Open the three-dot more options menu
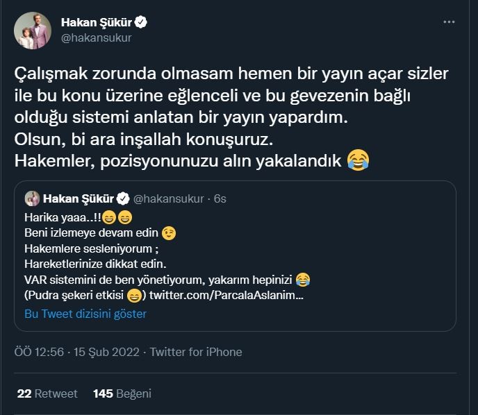This screenshot has width=478, height=415. (450, 22)
